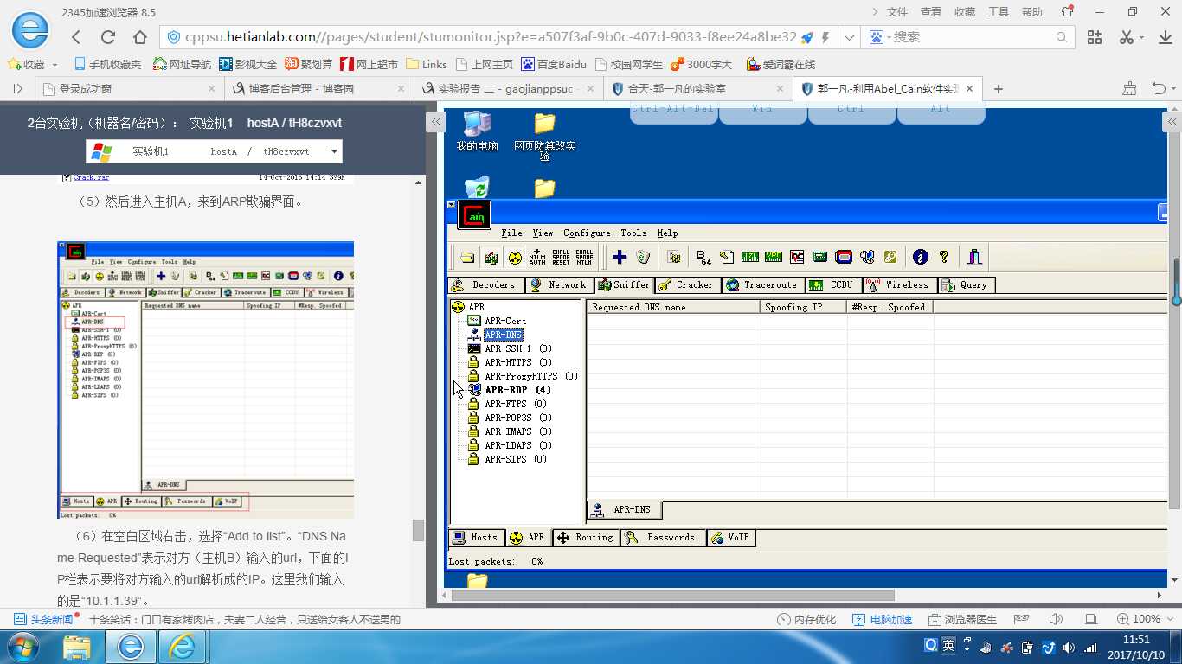
Task: Open the zoom level 100% dropdown
Action: [1145, 619]
